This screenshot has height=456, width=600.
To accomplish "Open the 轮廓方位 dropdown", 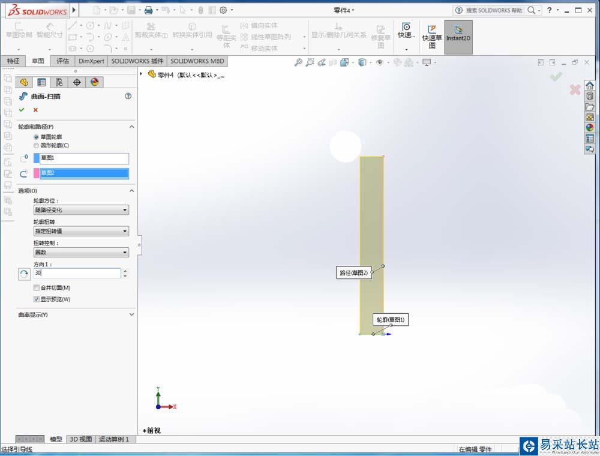I will click(x=81, y=210).
